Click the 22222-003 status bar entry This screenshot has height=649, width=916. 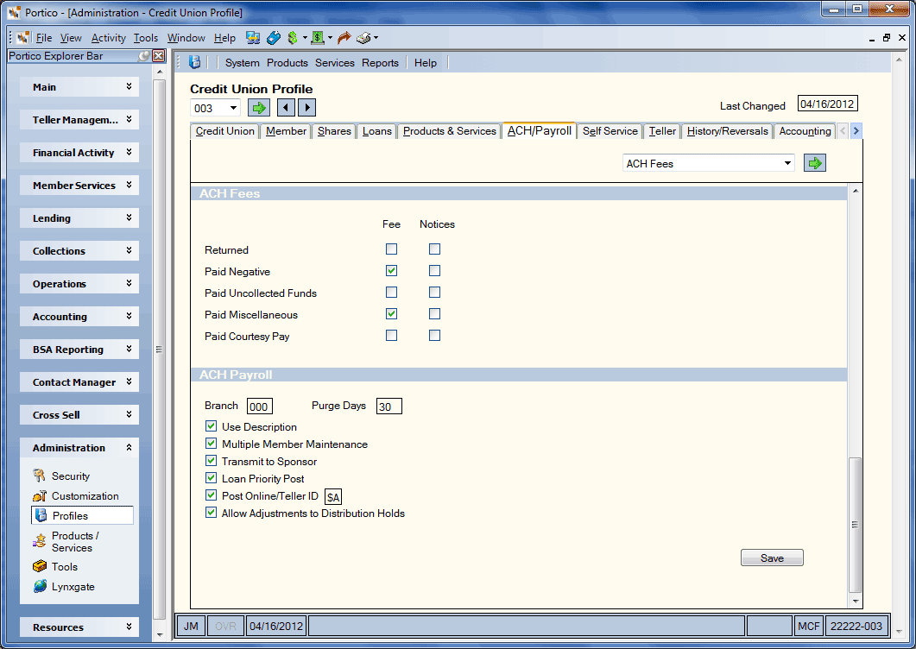[x=856, y=627]
